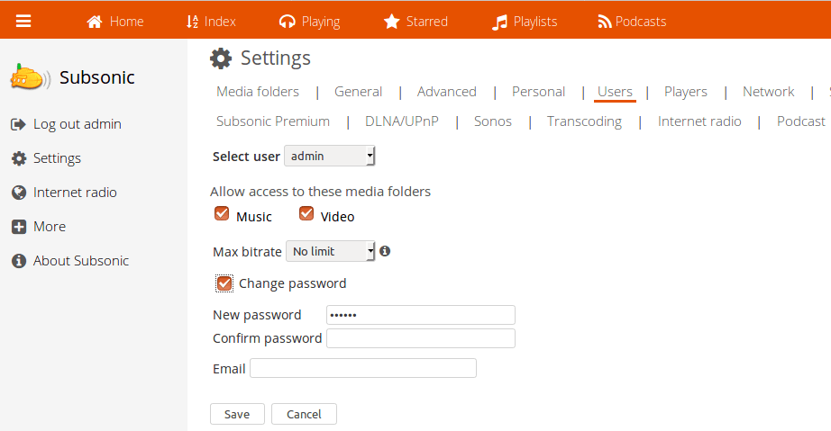Click the Log out admin link
Viewport: 831px width, 431px height.
(77, 124)
